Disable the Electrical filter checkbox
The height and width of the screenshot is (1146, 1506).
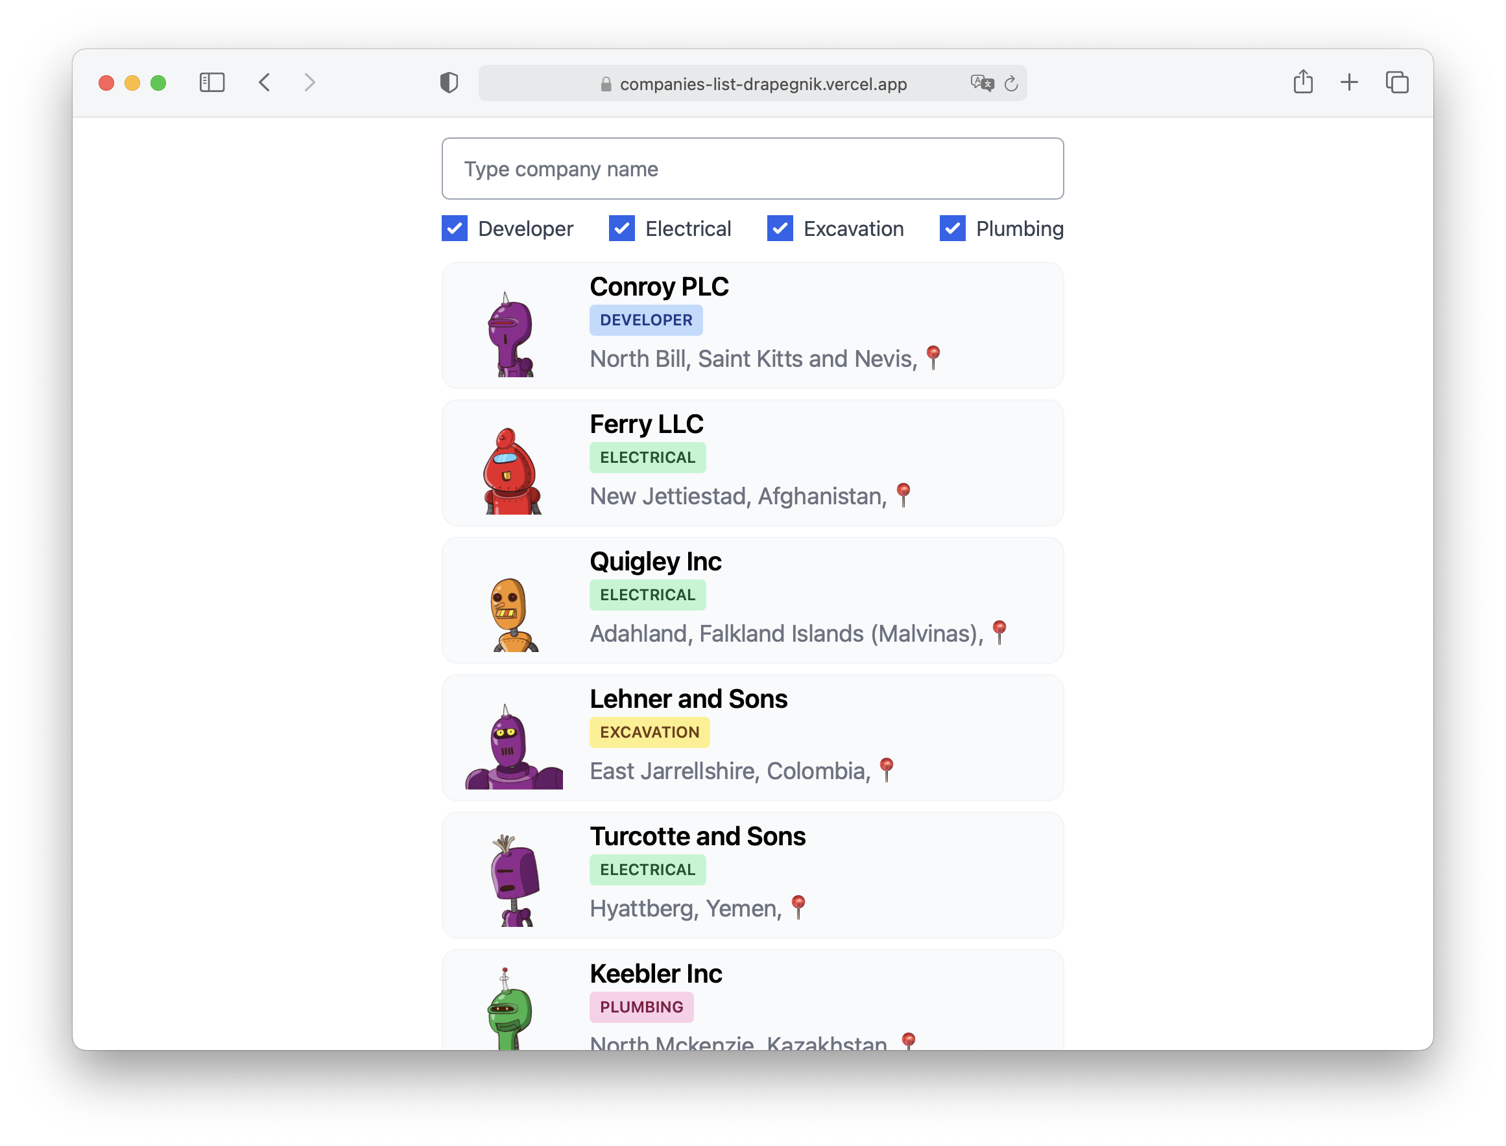[x=621, y=229]
